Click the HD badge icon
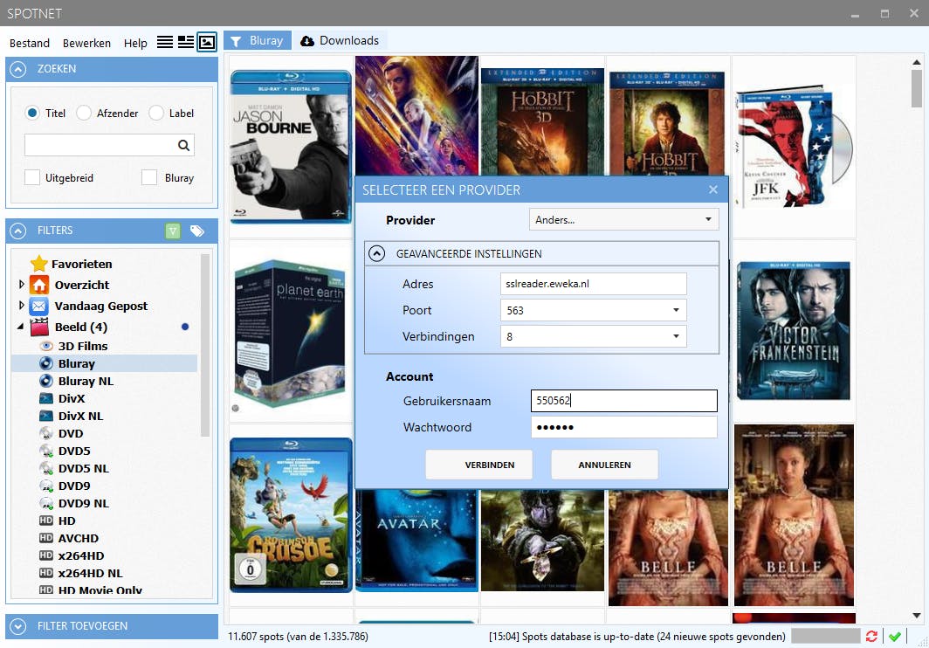 click(x=46, y=520)
